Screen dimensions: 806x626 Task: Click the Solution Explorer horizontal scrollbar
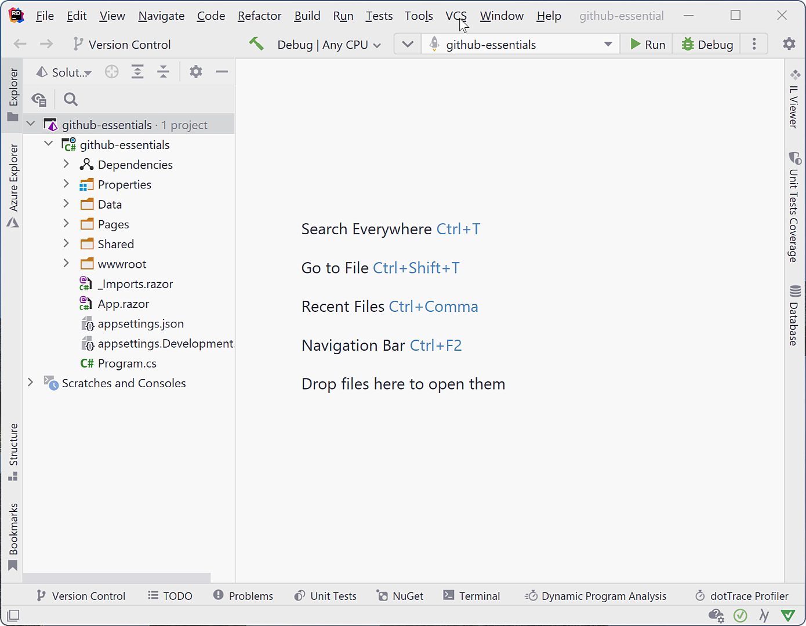(x=117, y=578)
